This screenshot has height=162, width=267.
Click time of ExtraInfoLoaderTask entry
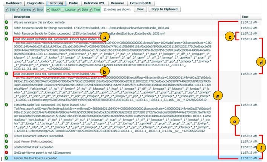tap(249, 105)
